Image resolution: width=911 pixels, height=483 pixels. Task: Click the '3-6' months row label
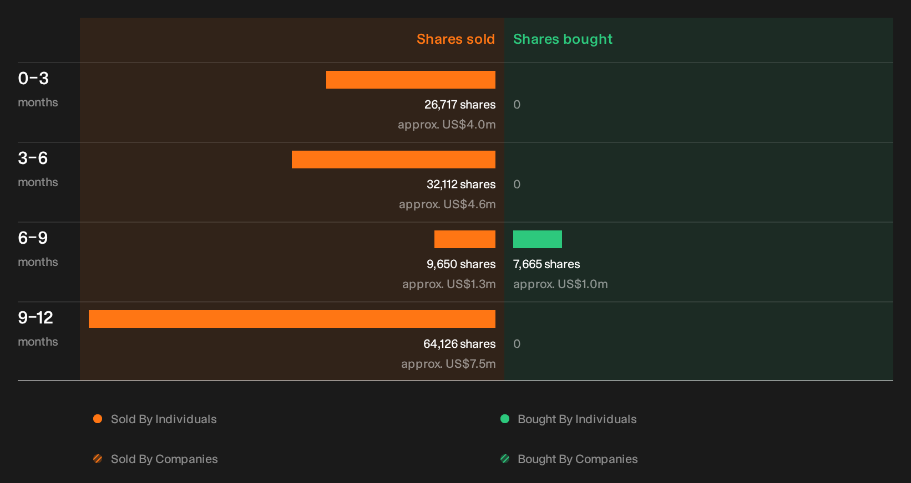tap(33, 158)
